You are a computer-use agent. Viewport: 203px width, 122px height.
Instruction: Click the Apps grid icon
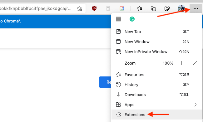pos(118,105)
